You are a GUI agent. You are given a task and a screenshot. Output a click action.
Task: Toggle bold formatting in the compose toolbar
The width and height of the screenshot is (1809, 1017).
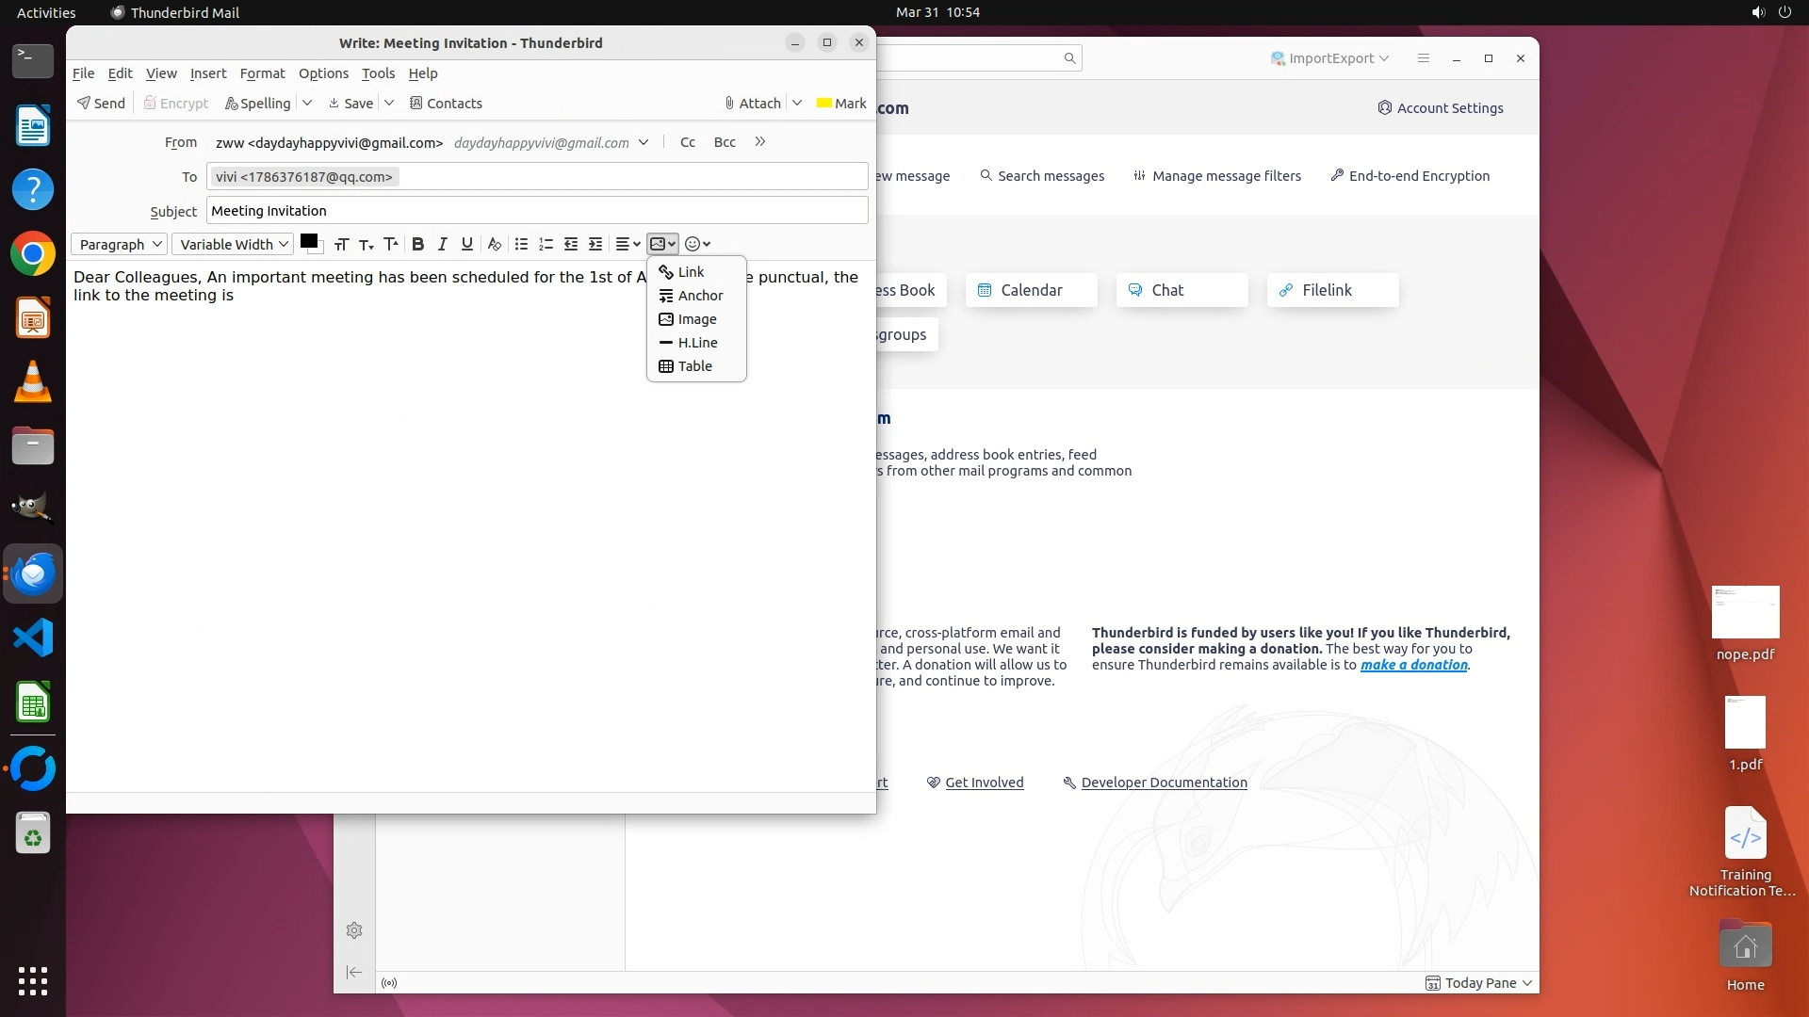(x=417, y=244)
